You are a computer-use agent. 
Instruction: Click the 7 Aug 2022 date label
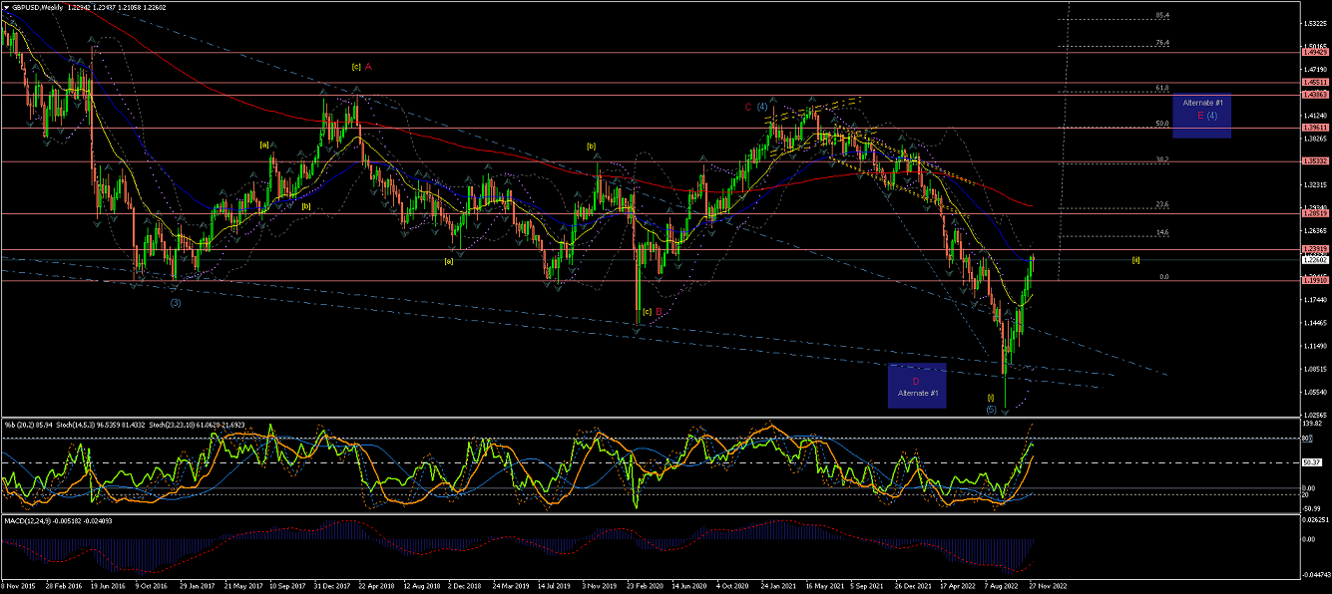1003,588
